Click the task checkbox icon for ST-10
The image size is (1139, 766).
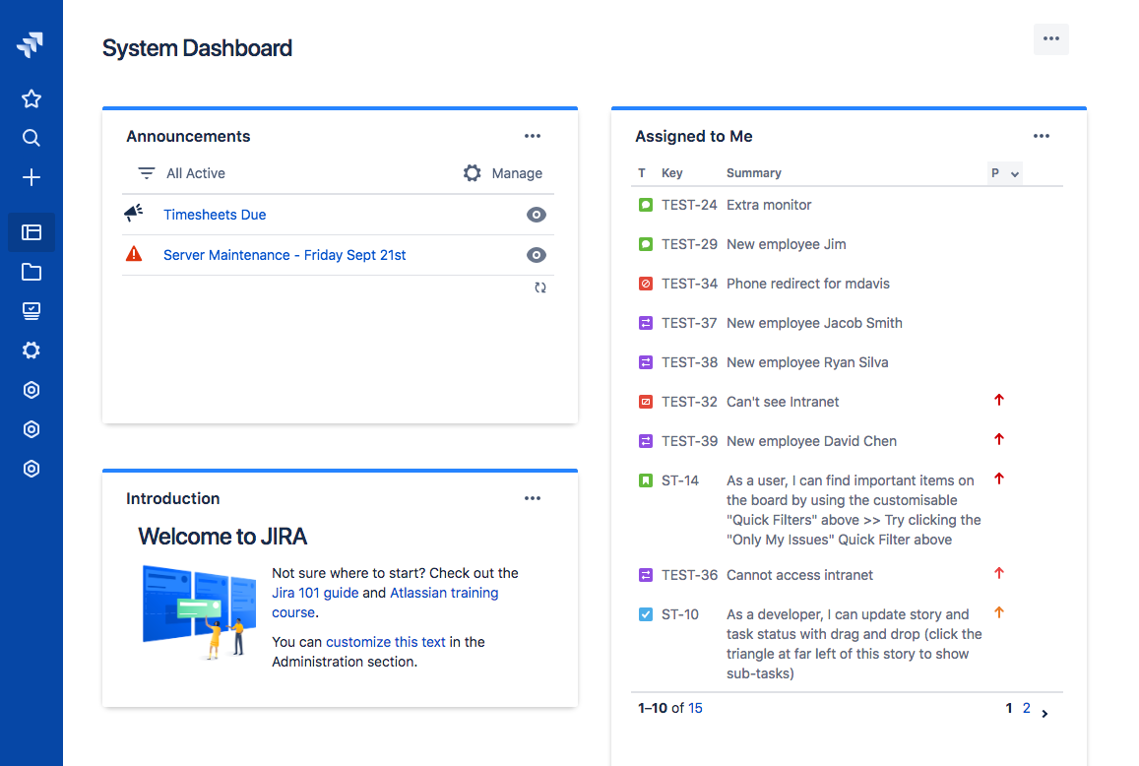pos(645,614)
